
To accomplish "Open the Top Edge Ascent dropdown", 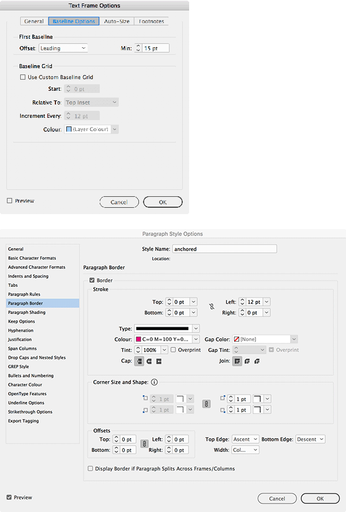I will click(x=246, y=439).
